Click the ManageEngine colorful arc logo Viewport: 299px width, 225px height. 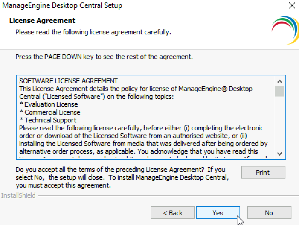[285, 30]
